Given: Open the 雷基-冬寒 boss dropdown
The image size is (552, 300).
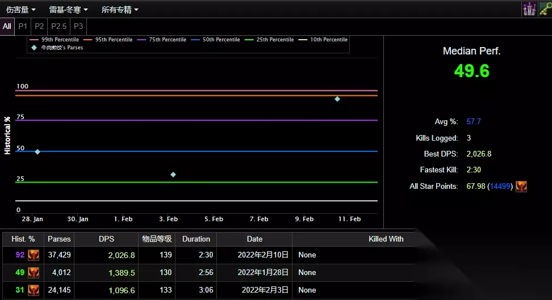Looking at the screenshot, I should pos(68,10).
